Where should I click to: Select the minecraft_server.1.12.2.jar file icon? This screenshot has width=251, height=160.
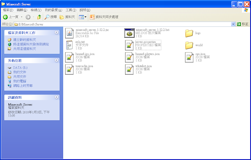[69, 33]
